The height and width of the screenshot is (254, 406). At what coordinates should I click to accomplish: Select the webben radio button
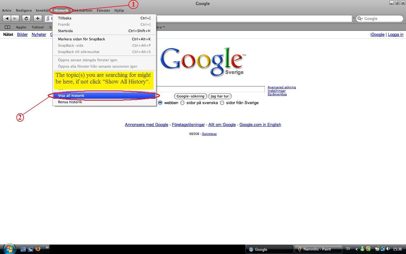point(160,103)
